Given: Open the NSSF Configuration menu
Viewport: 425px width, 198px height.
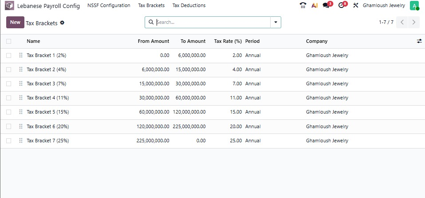Looking at the screenshot, I should (x=109, y=6).
